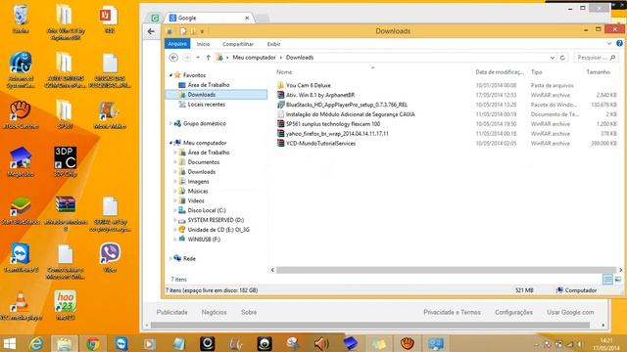The height and width of the screenshot is (352, 627).
Task: Select the yahoo_firefox_br_wrap archive file
Action: pyautogui.click(x=333, y=134)
